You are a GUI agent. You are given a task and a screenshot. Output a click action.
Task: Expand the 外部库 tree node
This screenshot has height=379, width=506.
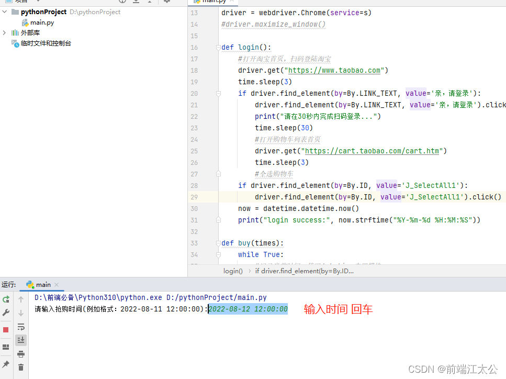[x=5, y=32]
